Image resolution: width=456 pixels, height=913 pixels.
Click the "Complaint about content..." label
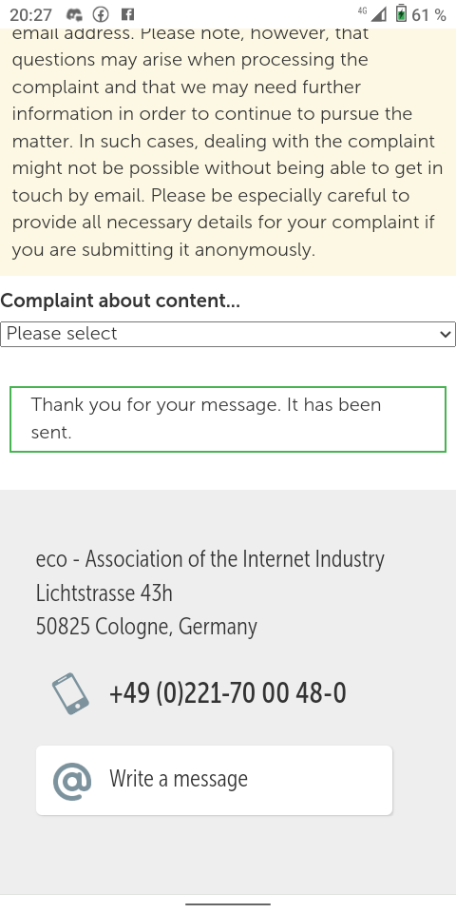click(x=121, y=301)
